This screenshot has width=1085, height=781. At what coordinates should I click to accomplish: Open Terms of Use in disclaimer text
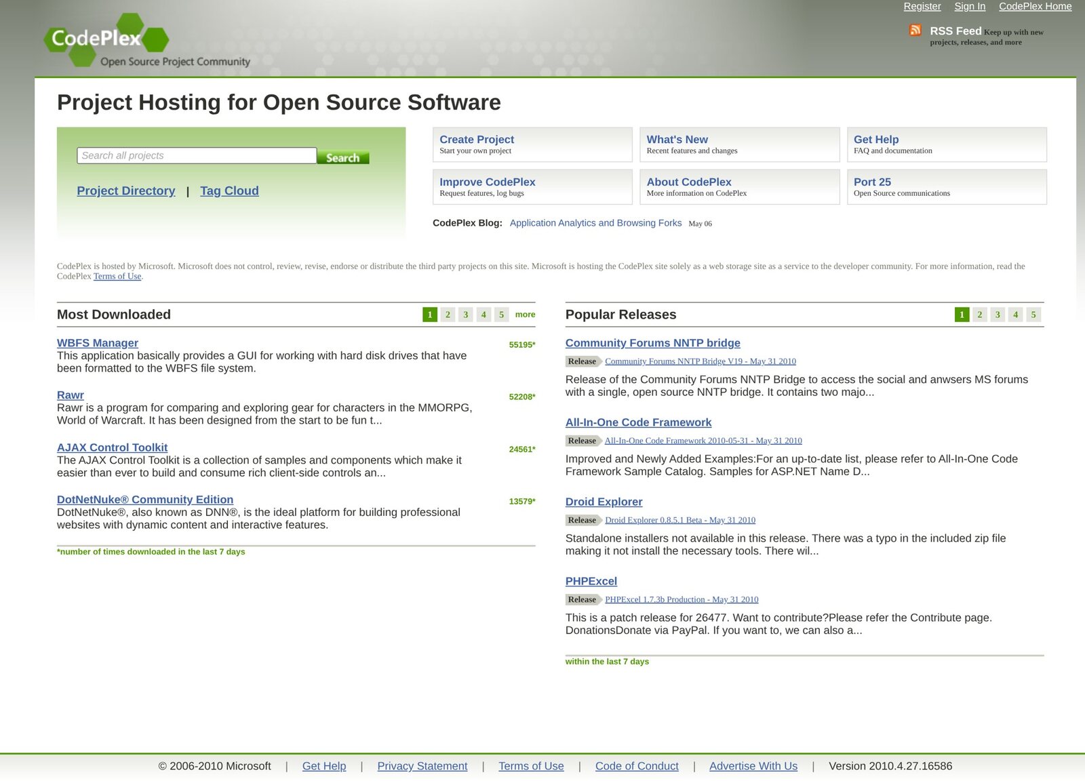(x=117, y=276)
